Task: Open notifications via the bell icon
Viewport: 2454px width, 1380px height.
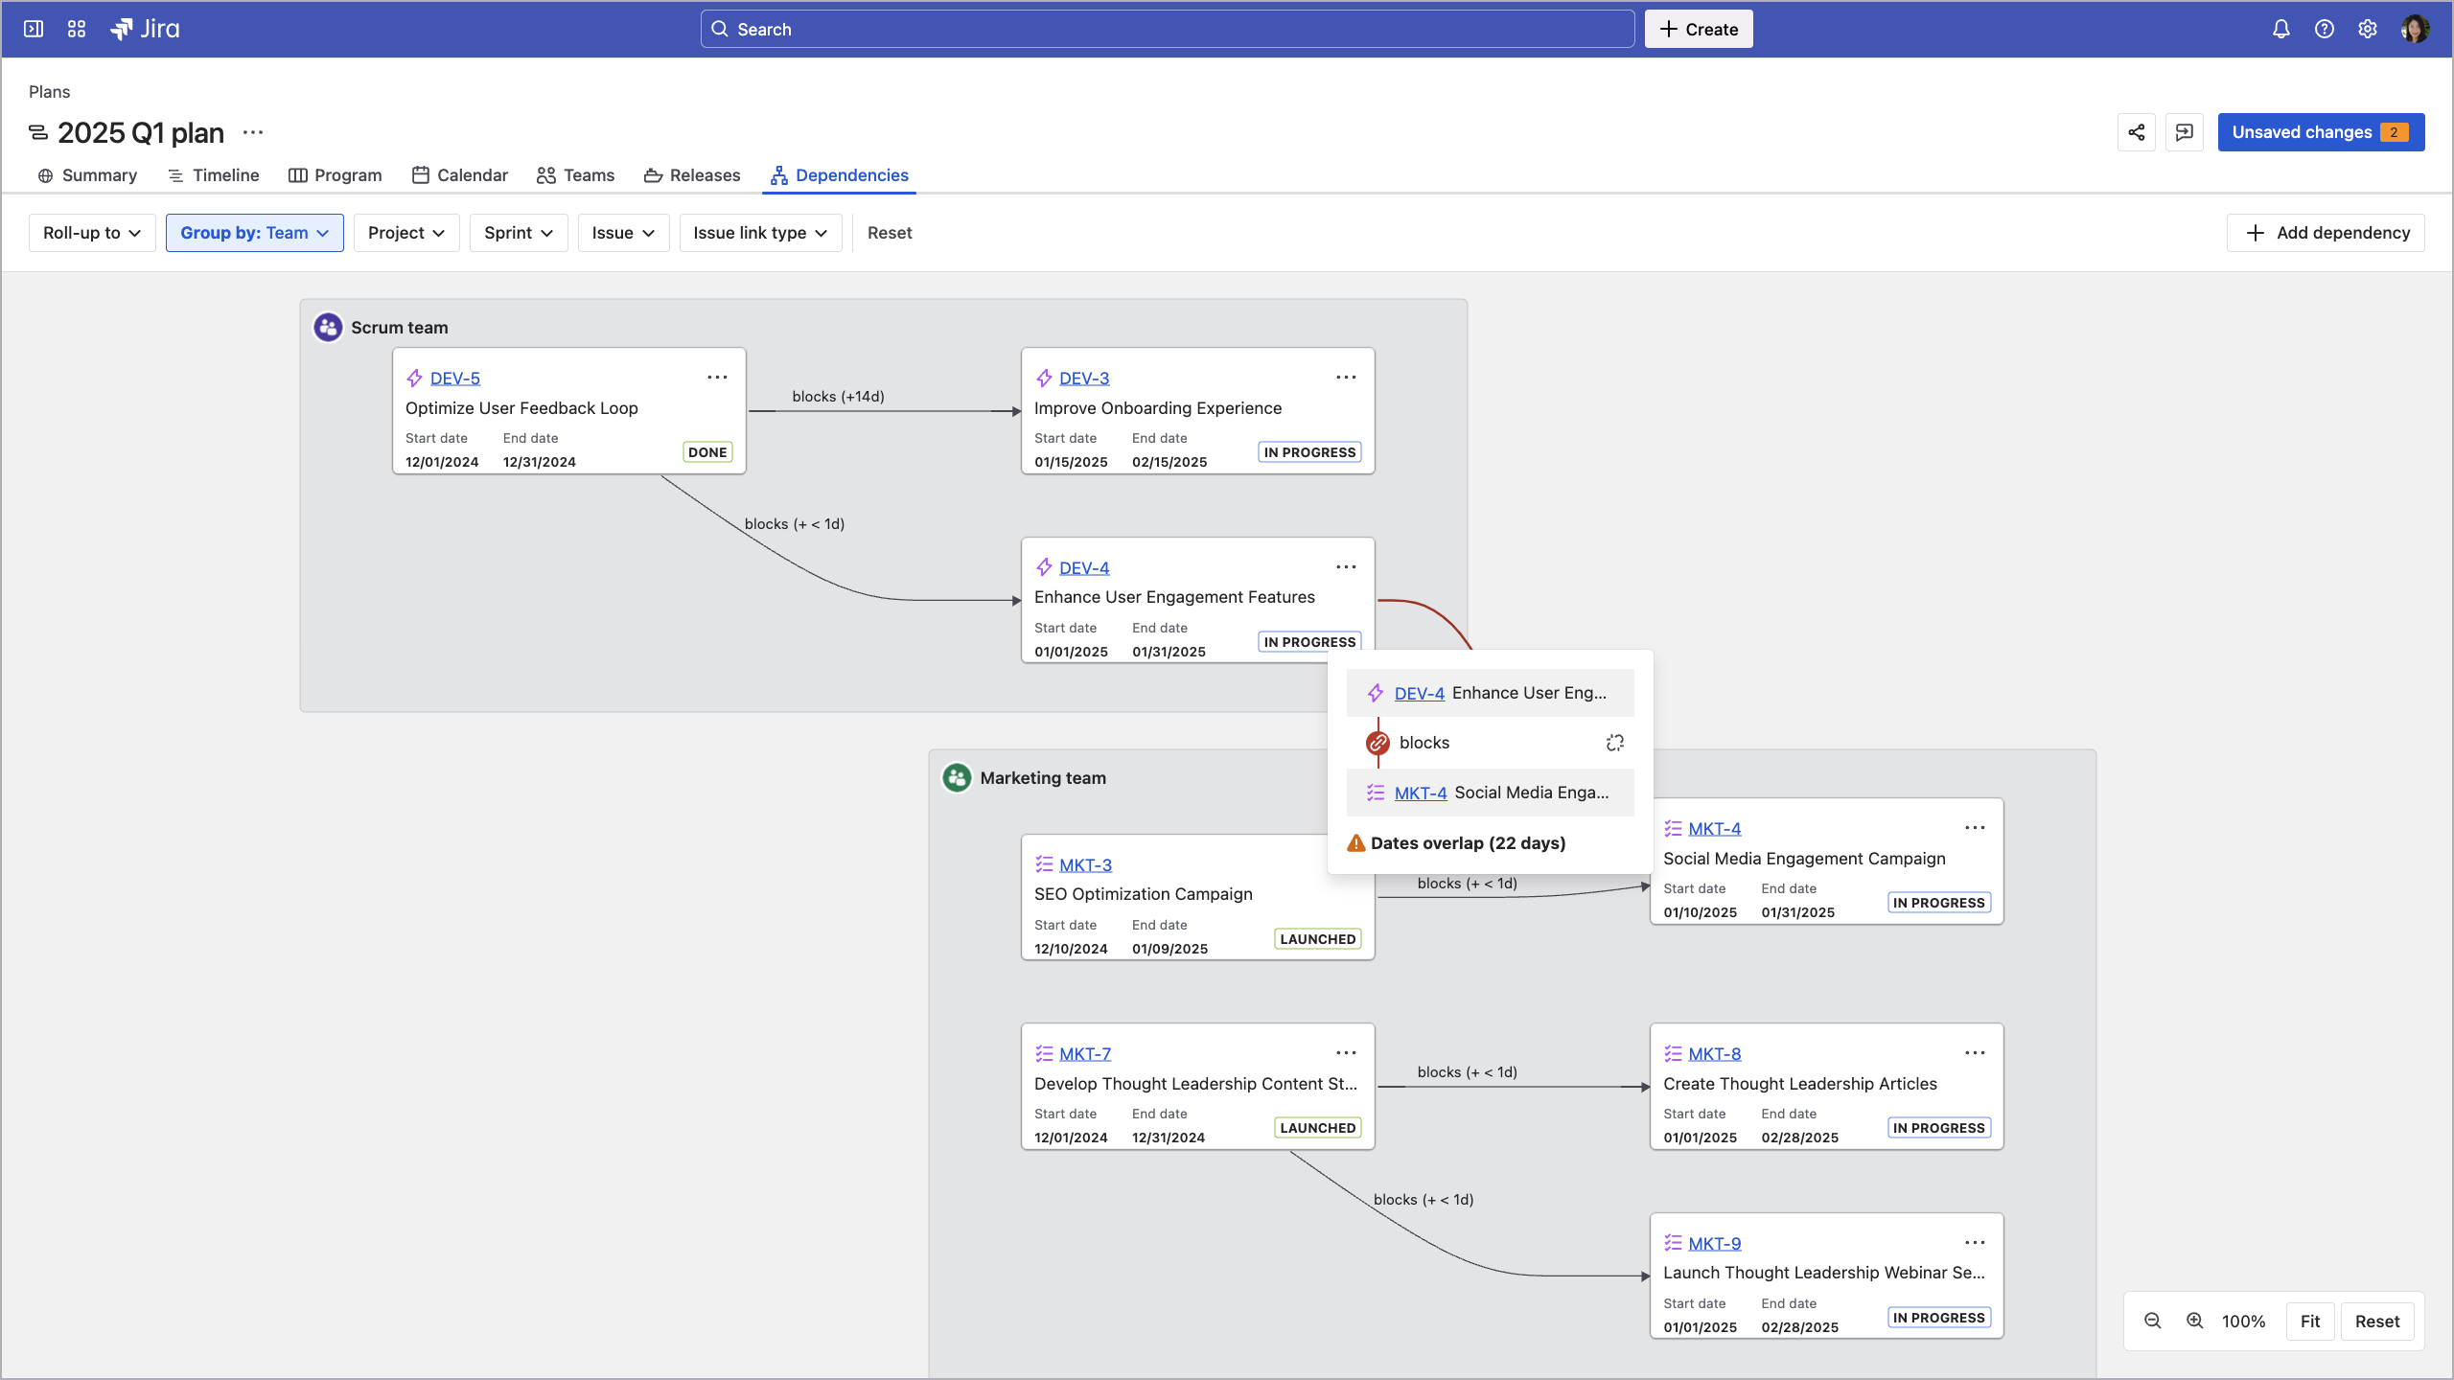Action: coord(2280,29)
